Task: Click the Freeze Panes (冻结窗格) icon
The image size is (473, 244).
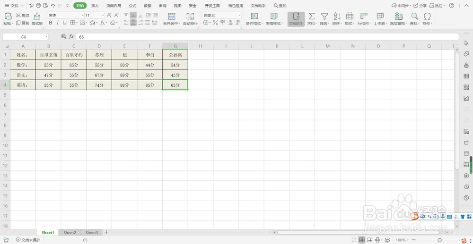Action: tap(399, 16)
